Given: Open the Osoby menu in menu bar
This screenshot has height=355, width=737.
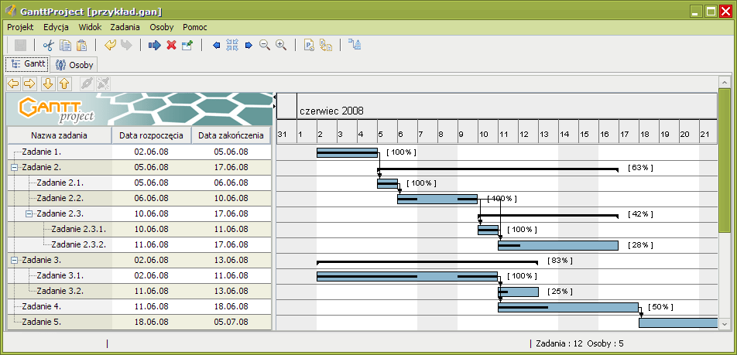Looking at the screenshot, I should click(162, 27).
